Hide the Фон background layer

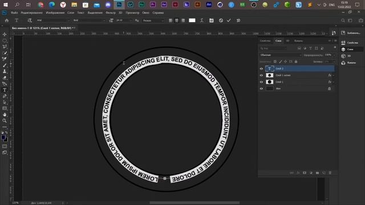261,89
